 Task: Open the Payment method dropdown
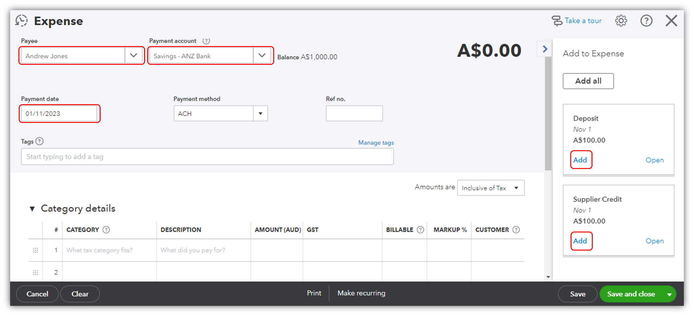pos(260,113)
